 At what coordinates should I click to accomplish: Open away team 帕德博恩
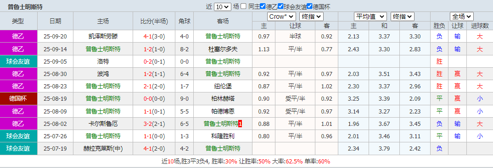pos(223,111)
